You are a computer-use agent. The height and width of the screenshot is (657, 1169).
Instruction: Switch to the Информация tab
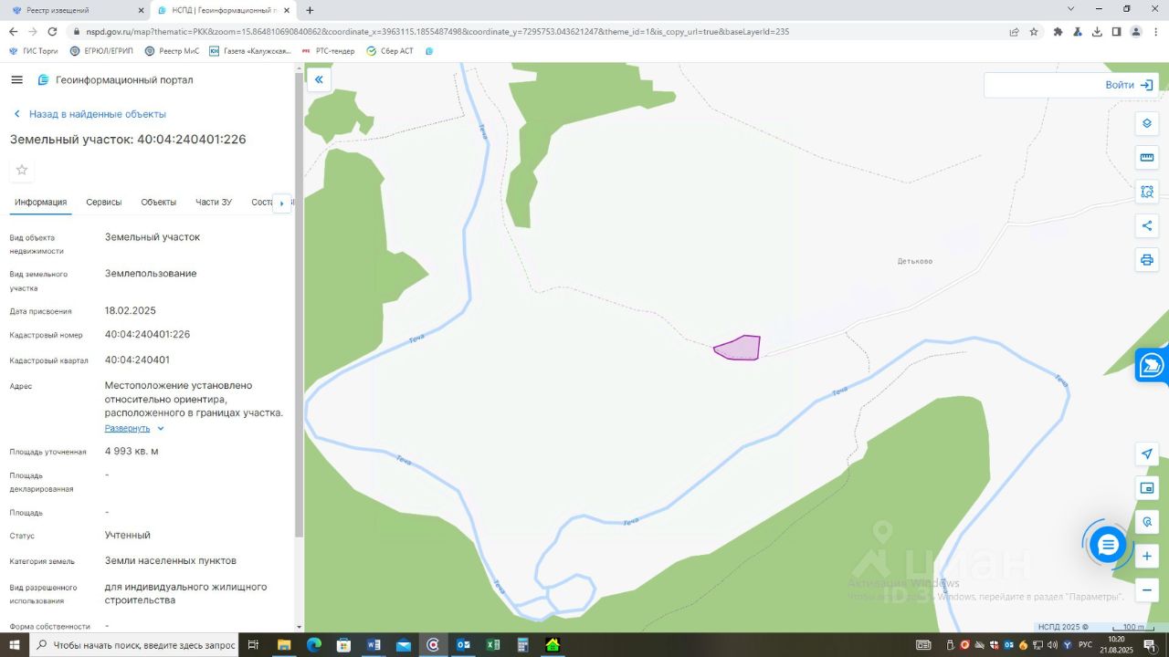point(41,202)
